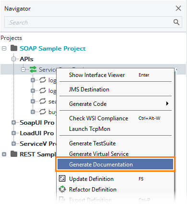Click the operation icon beside 'sea'
This screenshot has width=187, height=205.
[43, 101]
